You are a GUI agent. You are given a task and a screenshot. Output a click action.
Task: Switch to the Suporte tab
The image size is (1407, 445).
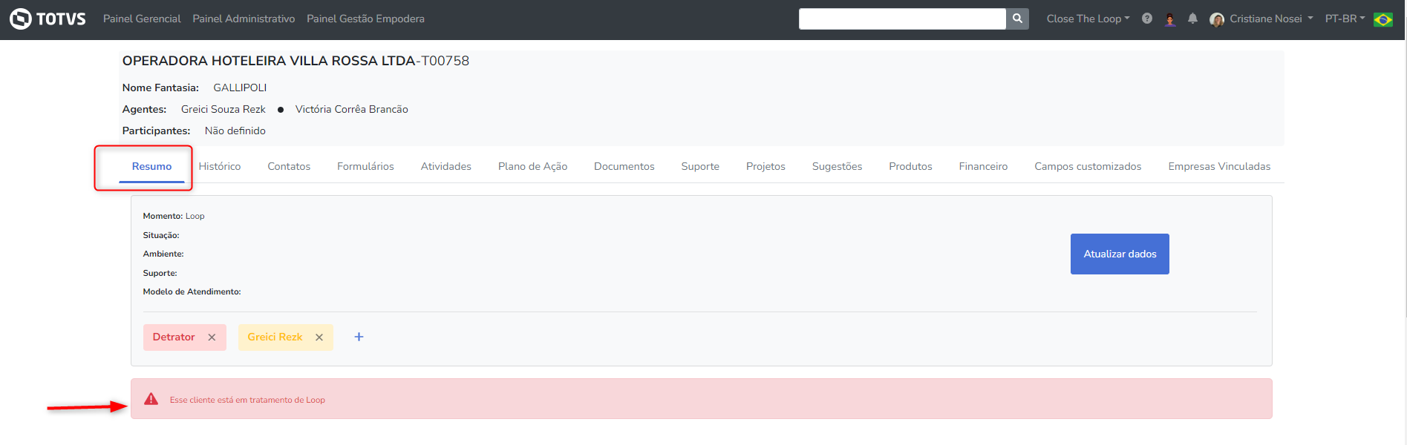click(x=700, y=166)
